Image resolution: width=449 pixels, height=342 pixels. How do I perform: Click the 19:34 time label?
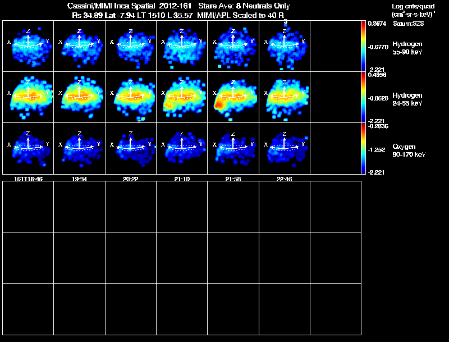point(79,179)
